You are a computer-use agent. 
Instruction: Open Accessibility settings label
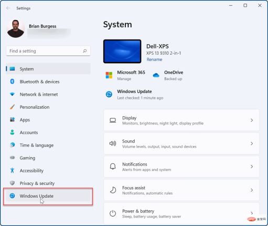point(31,171)
